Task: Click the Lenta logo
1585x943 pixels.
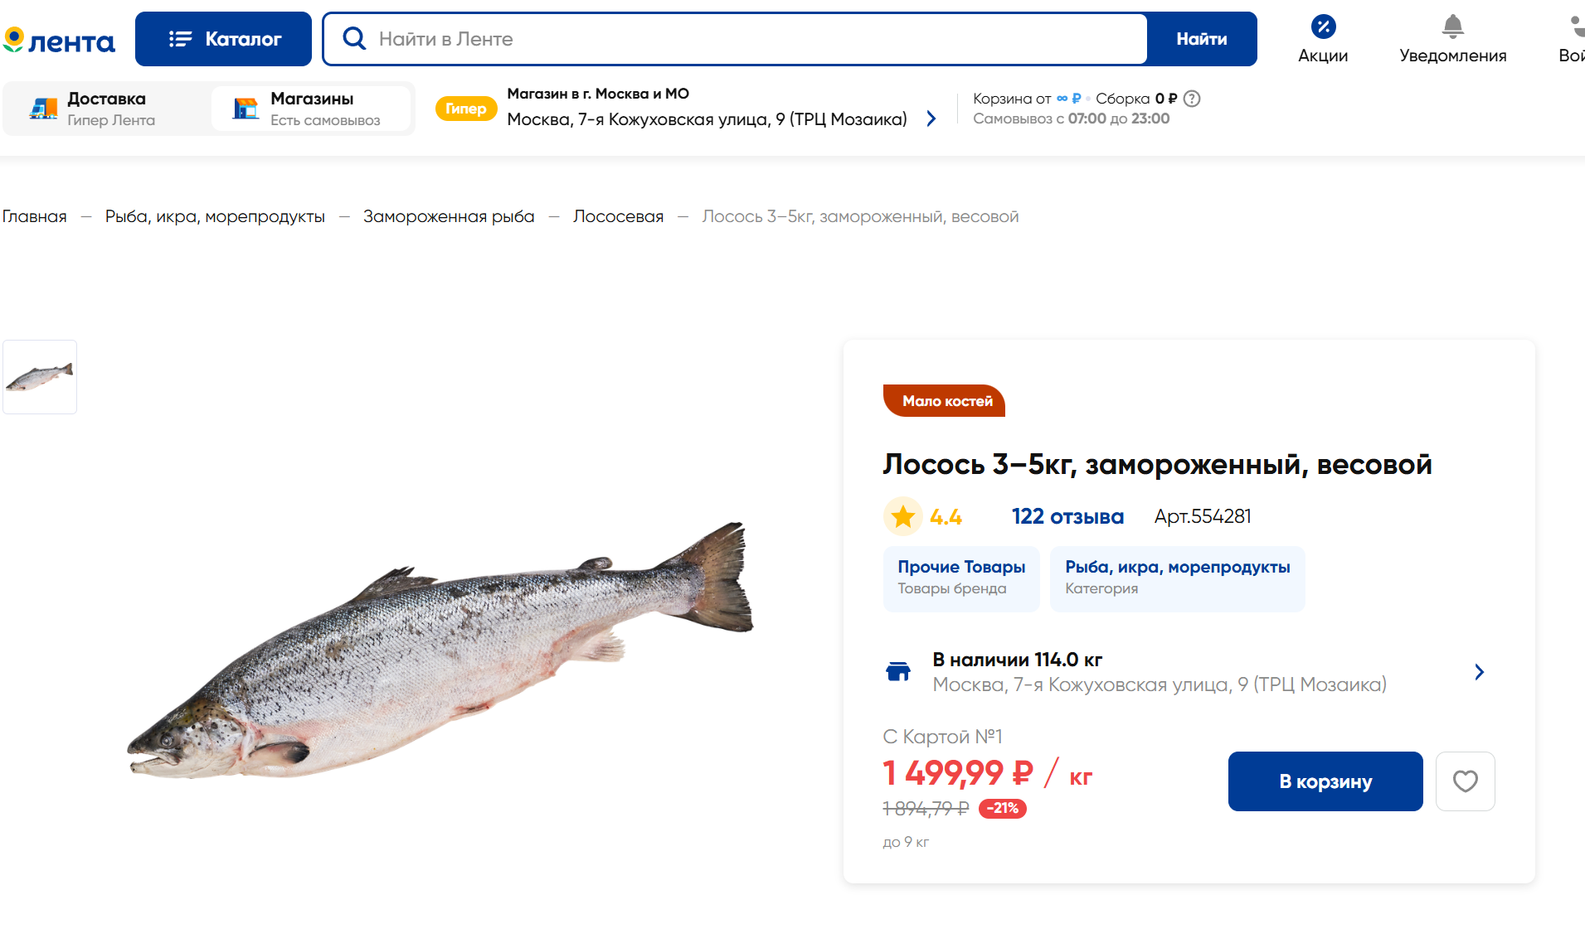Action: click(x=59, y=40)
